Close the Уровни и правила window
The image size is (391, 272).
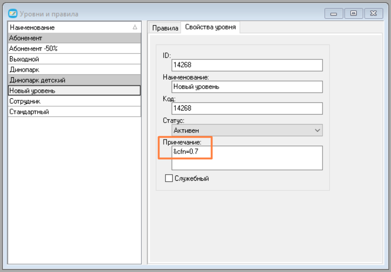pos(373,14)
